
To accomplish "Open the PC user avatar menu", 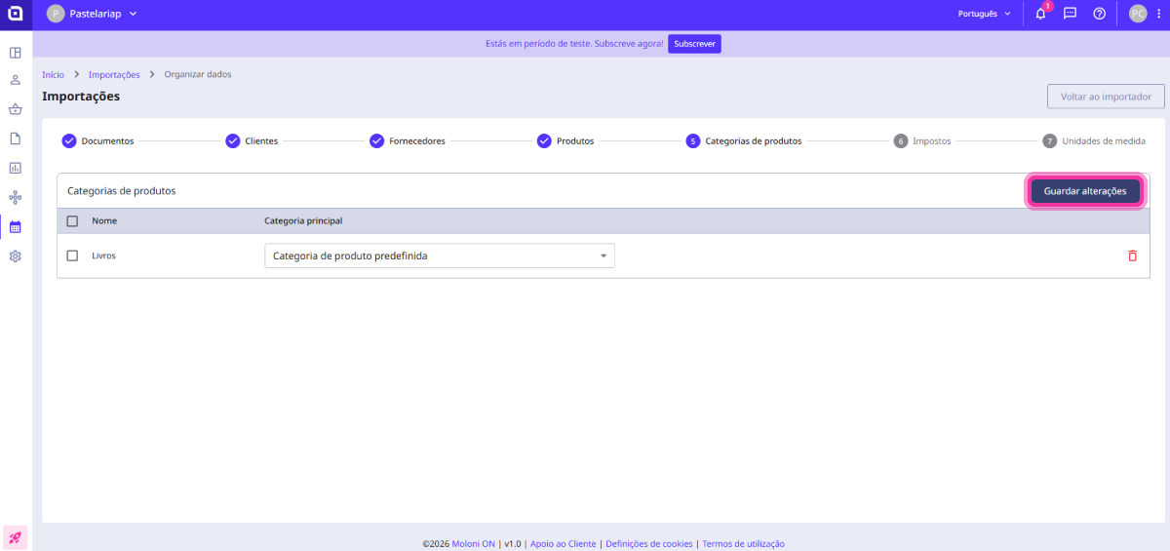I will pos(1137,14).
